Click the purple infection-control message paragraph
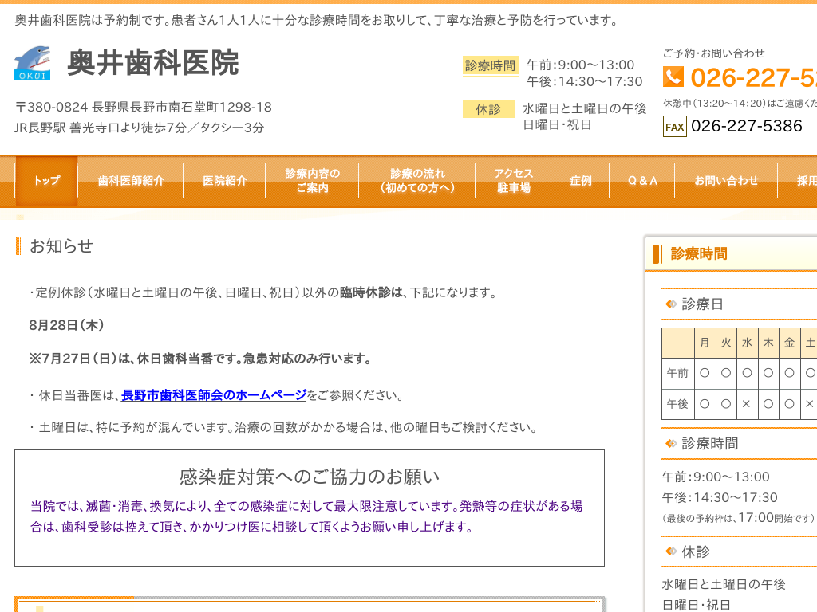 (x=306, y=516)
